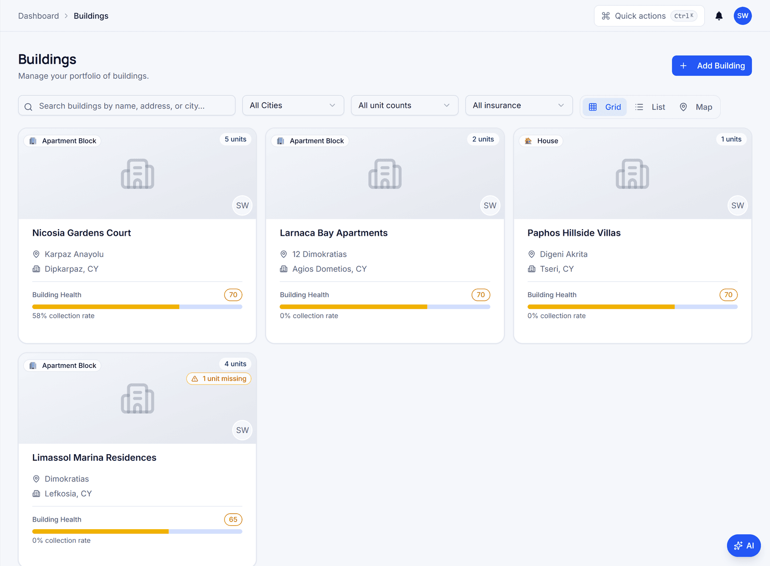Click the location pin icon beside Digeni Akrita

[x=531, y=254]
